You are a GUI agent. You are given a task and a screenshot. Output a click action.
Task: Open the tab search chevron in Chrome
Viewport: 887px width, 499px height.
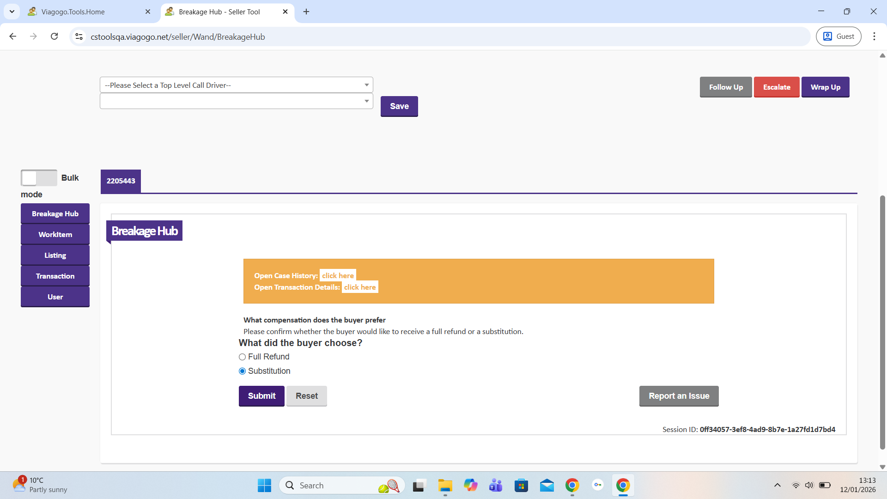[x=12, y=12]
